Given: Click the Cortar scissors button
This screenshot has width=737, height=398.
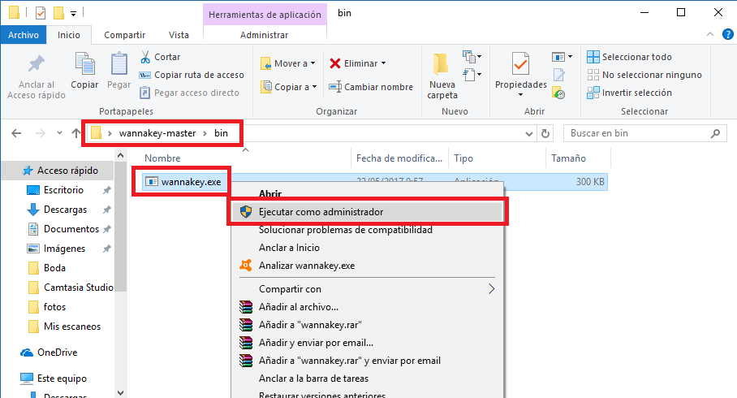Looking at the screenshot, I should 160,57.
